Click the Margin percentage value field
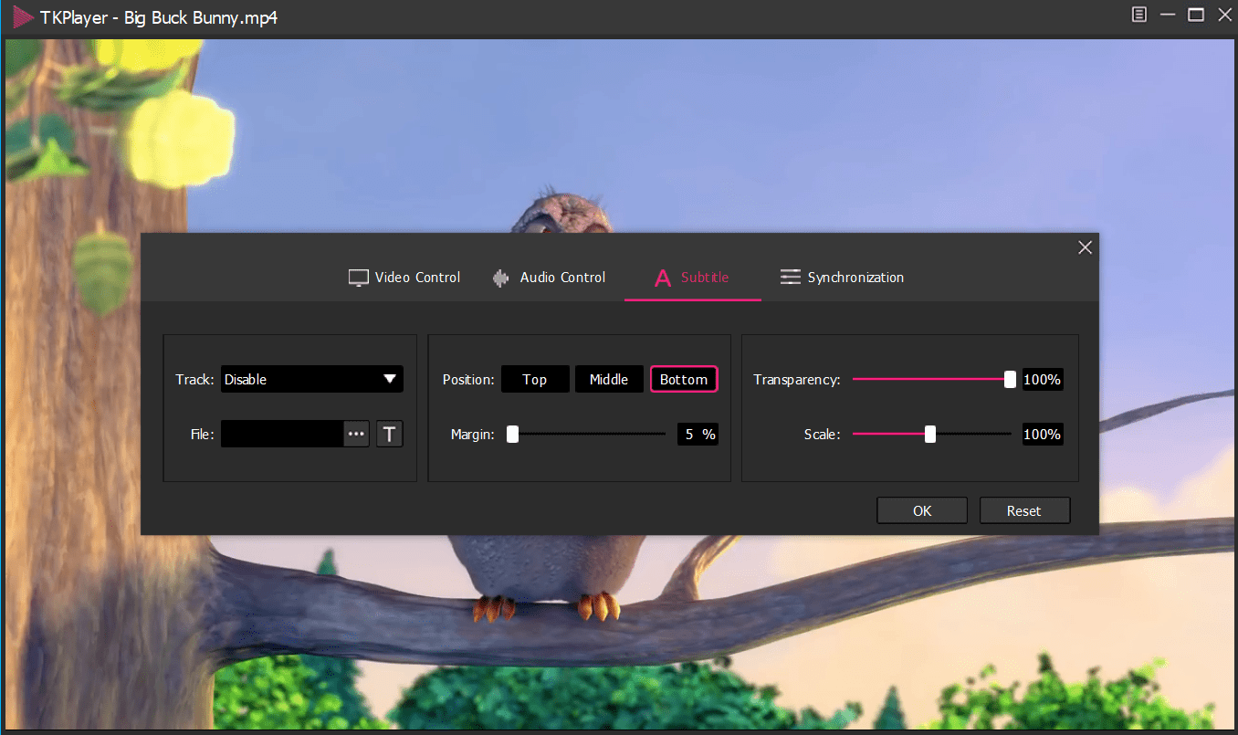The width and height of the screenshot is (1238, 735). (x=698, y=435)
